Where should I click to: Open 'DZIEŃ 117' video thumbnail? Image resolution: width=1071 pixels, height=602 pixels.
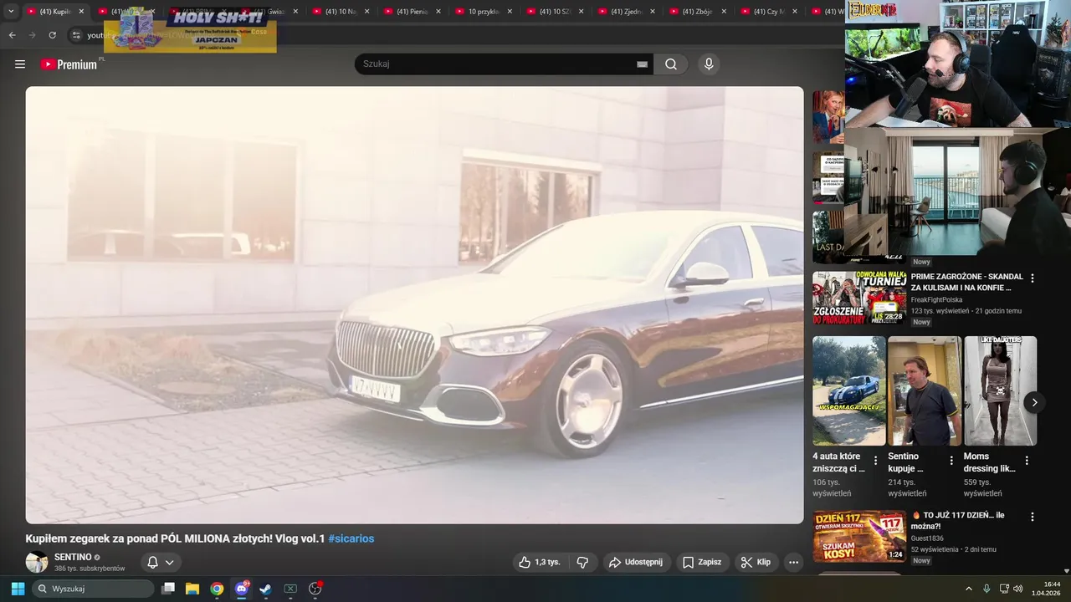(x=859, y=536)
